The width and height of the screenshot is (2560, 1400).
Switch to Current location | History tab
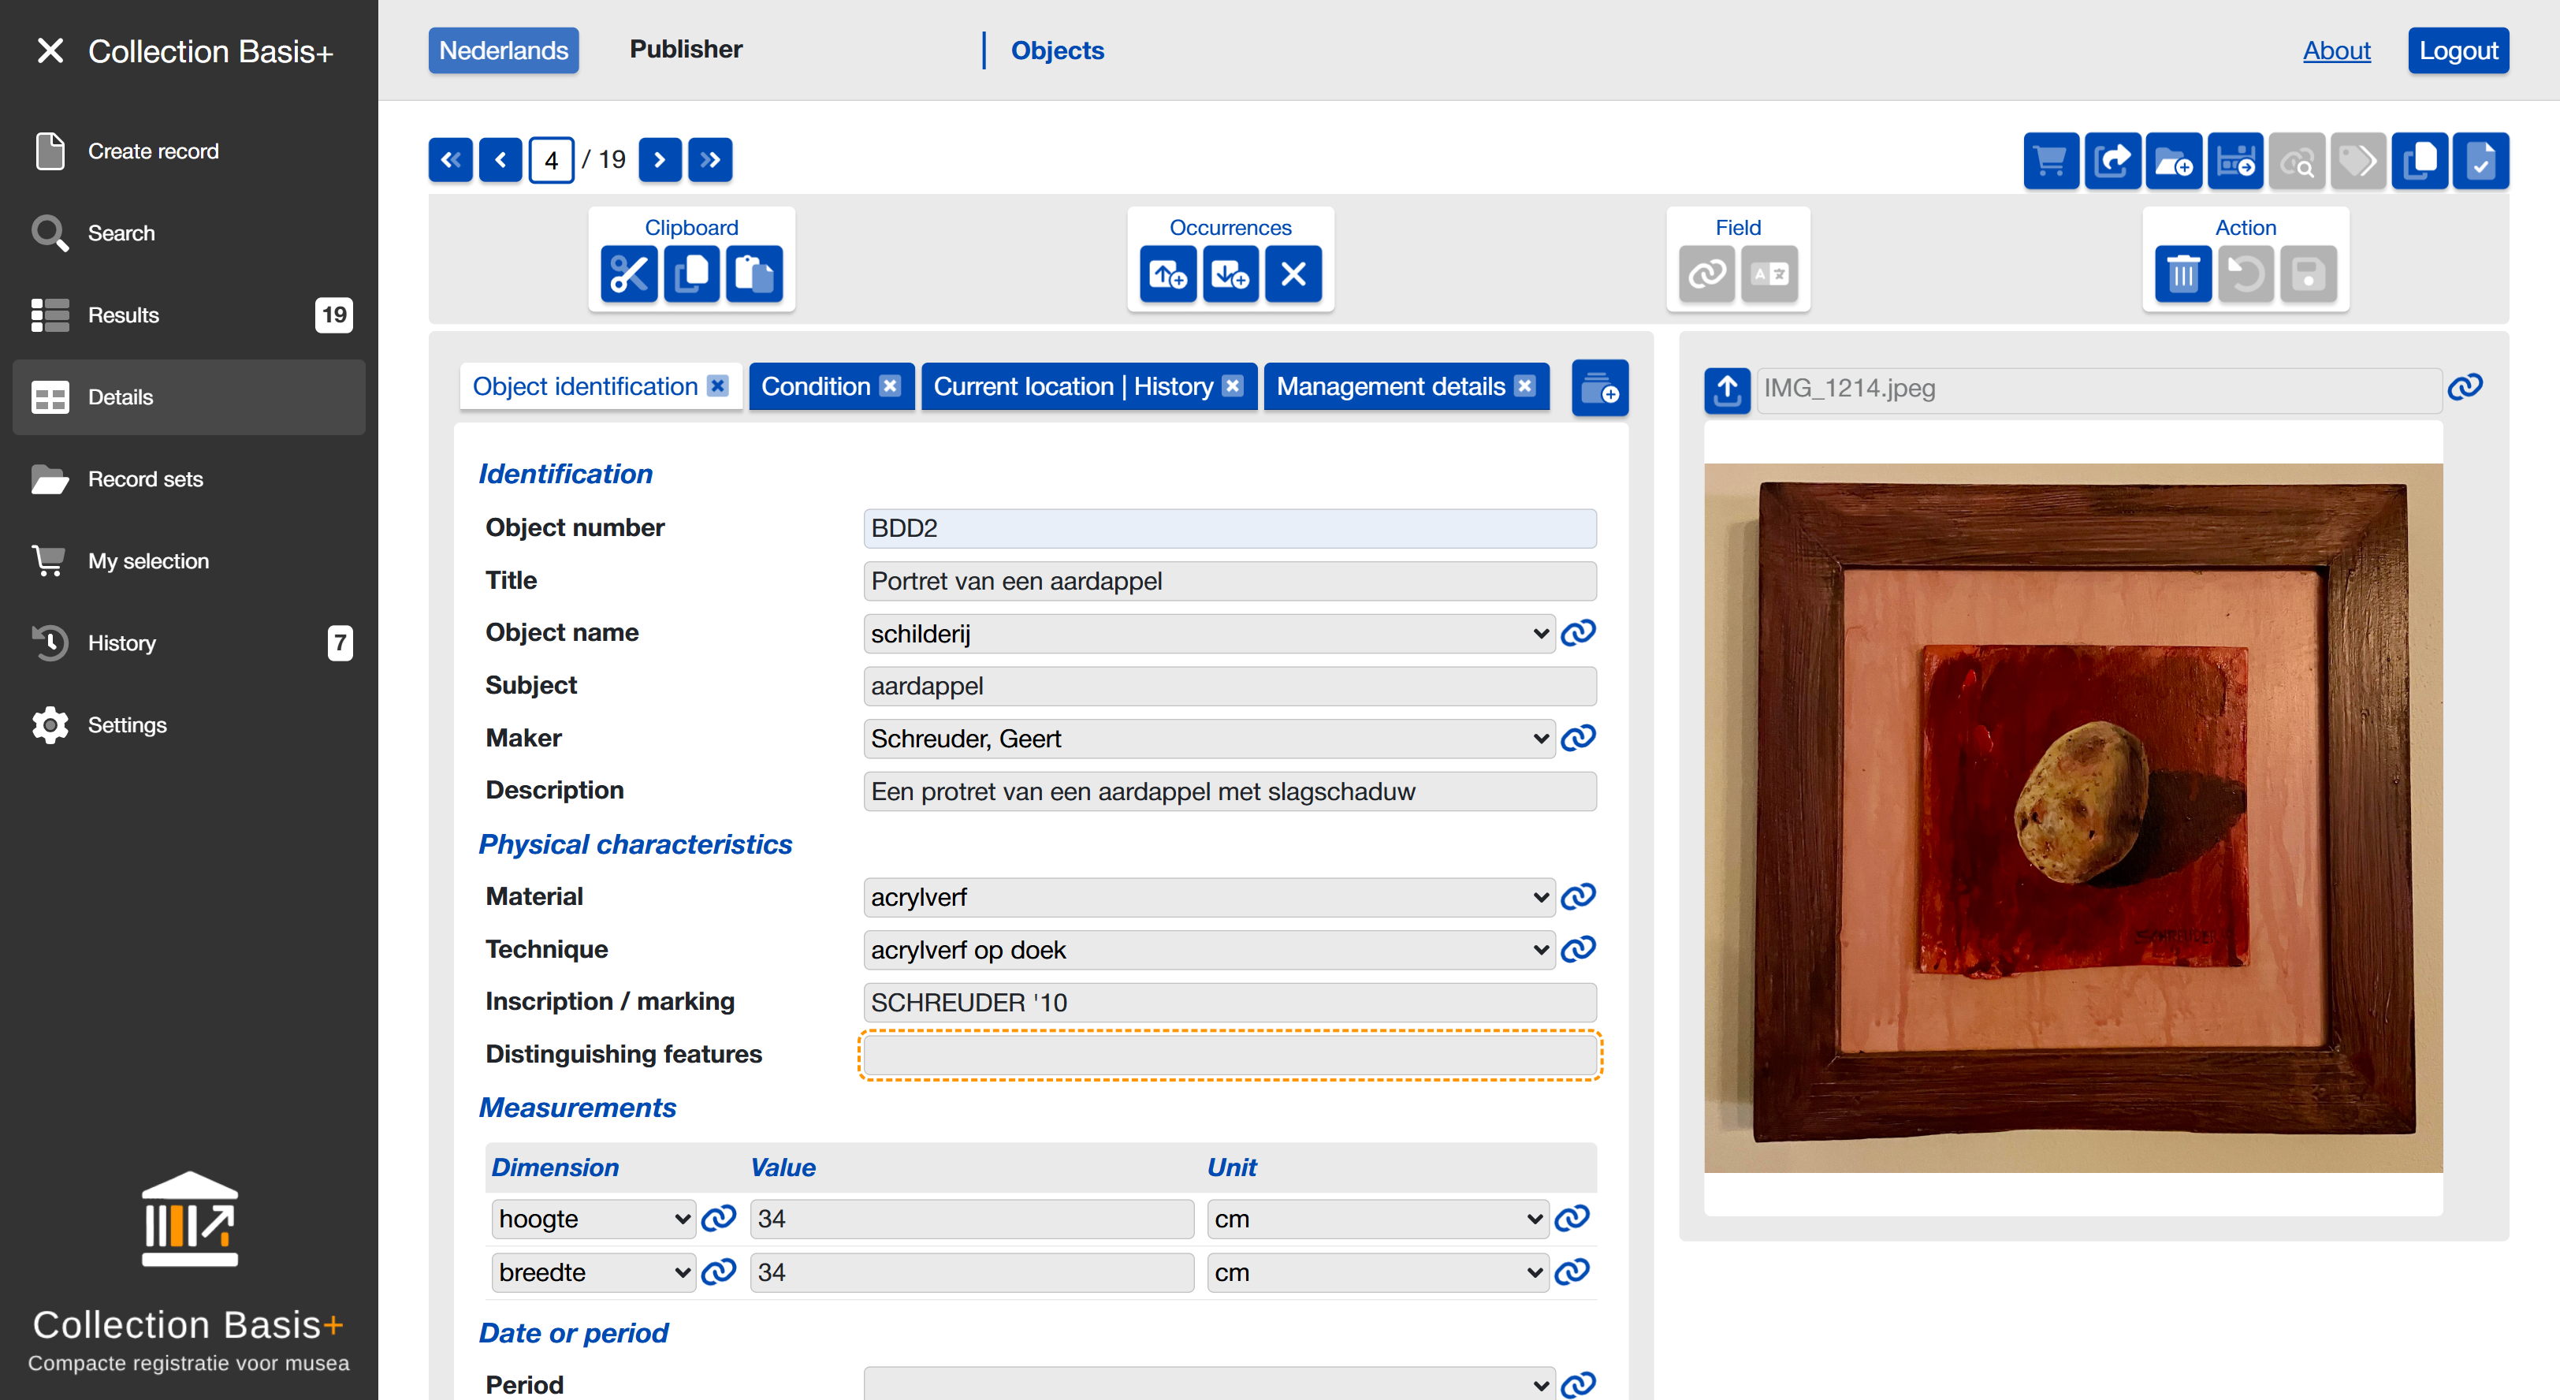(1072, 386)
